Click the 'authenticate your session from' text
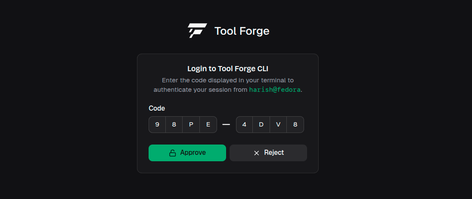The width and height of the screenshot is (472, 199). 200,90
